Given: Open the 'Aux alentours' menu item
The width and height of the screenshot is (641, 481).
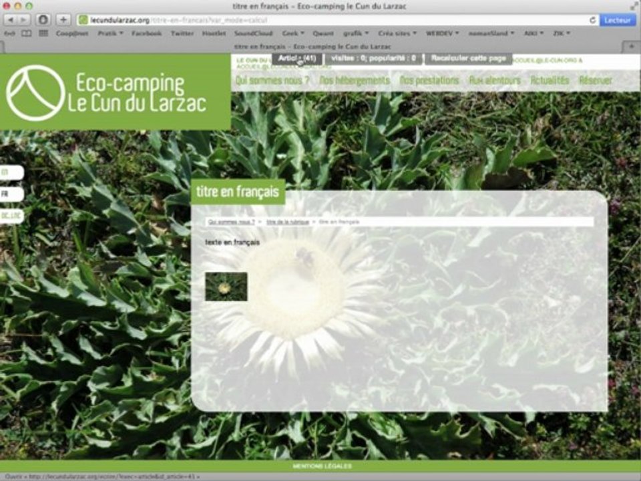Looking at the screenshot, I should point(495,81).
